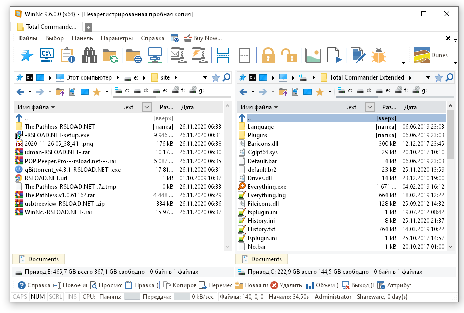
Task: Open the C:\ command prompt toolbar icon
Action: point(47,55)
